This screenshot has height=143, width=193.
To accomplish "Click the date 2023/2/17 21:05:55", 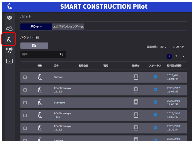I will [x=173, y=90].
